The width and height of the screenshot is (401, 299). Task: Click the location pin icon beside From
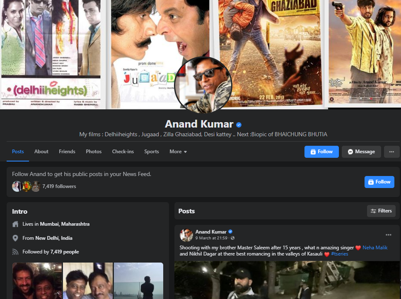click(15, 238)
